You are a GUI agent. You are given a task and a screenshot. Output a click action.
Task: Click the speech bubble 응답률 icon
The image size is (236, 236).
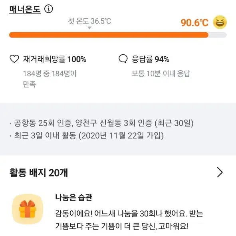[123, 59]
